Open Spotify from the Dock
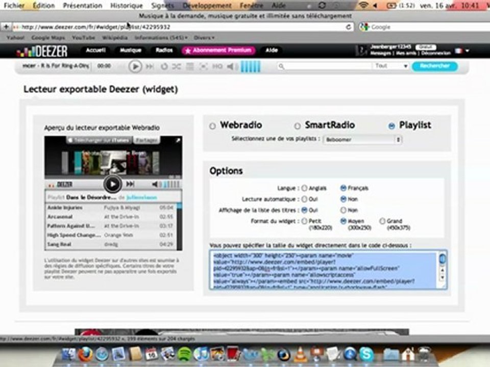The width and height of the screenshot is (490, 367). coord(185,355)
